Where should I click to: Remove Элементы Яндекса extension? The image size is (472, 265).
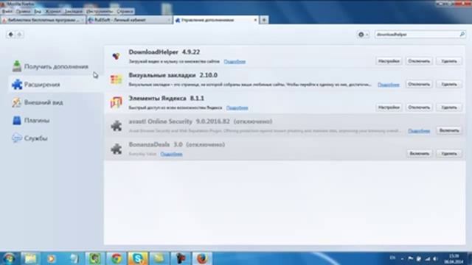tap(449, 107)
